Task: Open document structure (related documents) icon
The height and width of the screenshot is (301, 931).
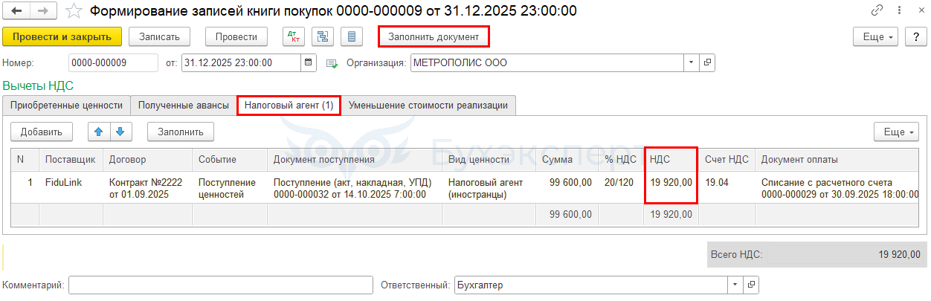Action: [323, 36]
